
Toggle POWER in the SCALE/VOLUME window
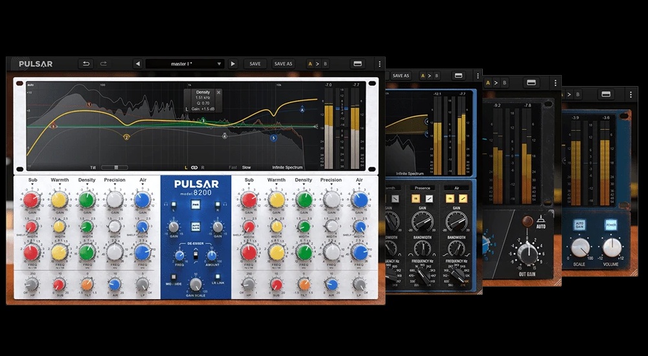coord(611,225)
